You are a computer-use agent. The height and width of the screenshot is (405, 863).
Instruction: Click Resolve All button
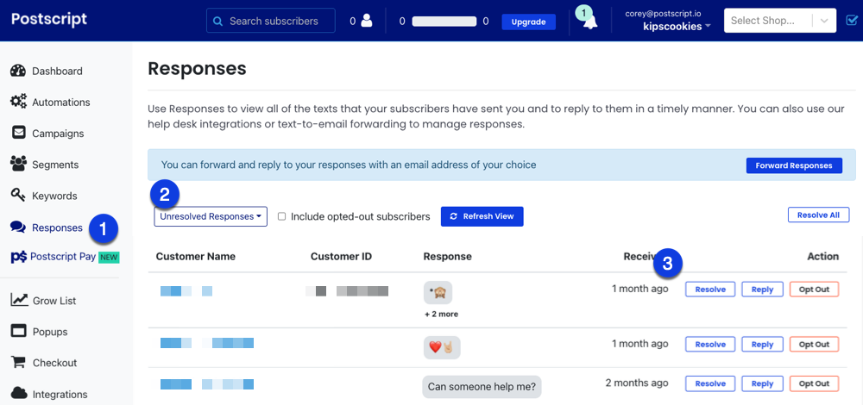(818, 215)
